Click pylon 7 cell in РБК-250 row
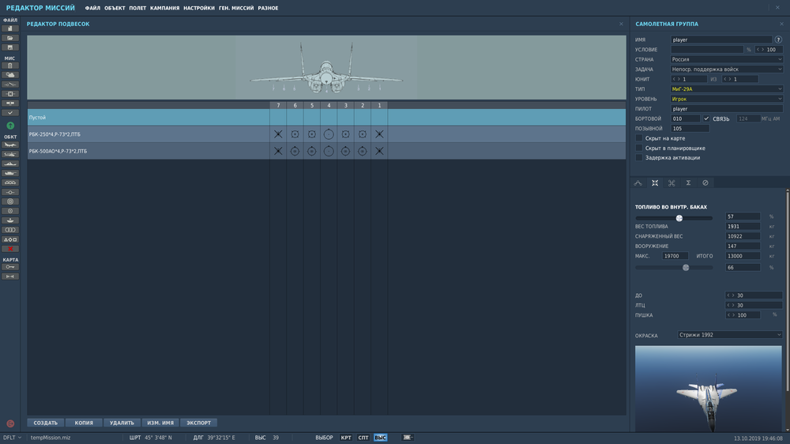 pyautogui.click(x=278, y=134)
